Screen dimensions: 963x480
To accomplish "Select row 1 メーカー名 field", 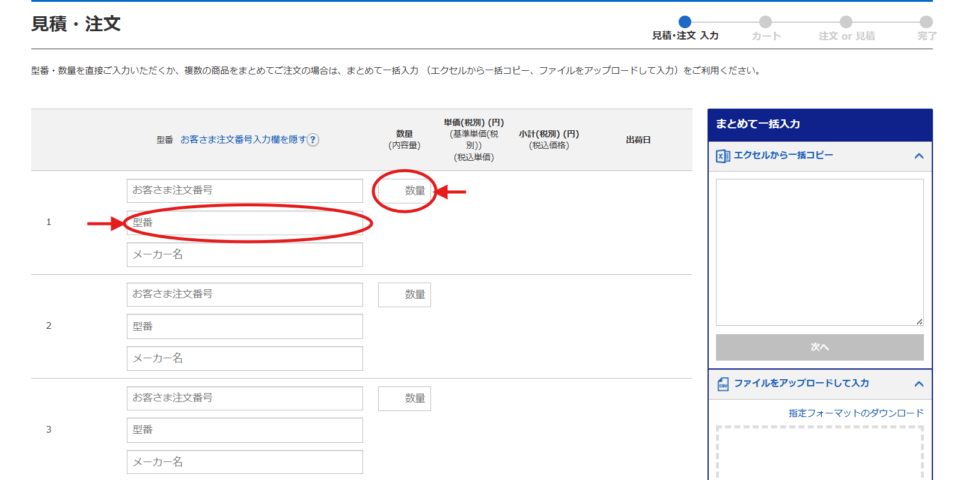I will point(245,255).
